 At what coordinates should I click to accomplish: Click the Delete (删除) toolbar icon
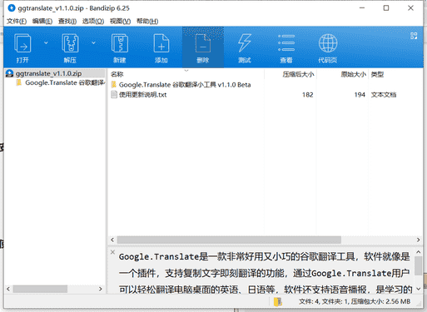pyautogui.click(x=203, y=43)
